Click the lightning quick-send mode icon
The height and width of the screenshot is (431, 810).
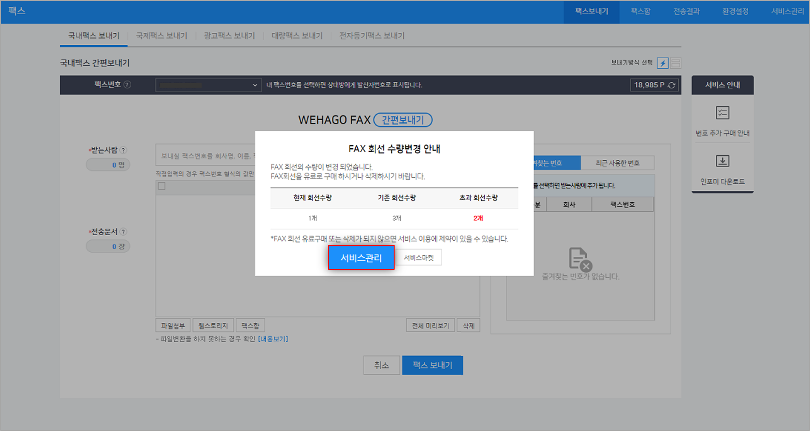[x=663, y=63]
